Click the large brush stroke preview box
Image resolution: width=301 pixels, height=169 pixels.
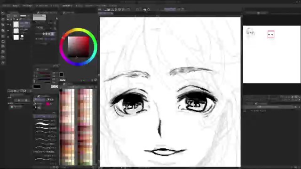[x=40, y=17]
